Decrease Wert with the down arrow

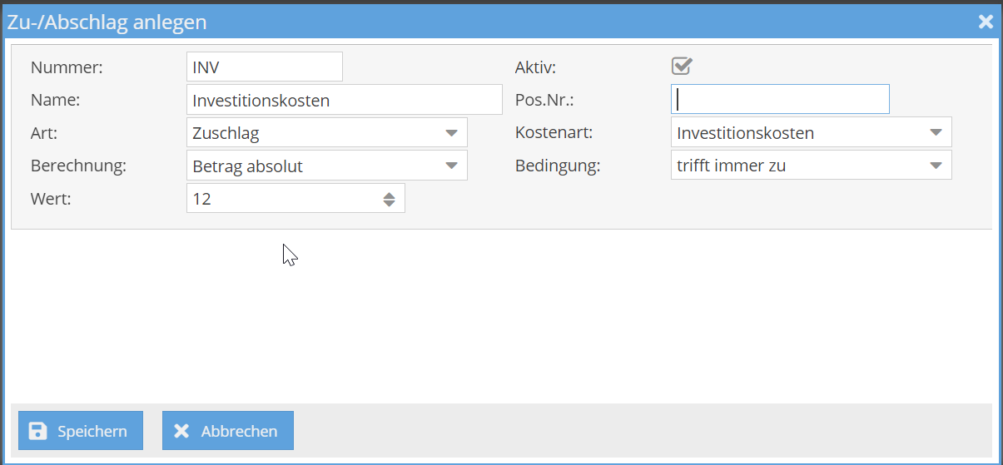[389, 203]
